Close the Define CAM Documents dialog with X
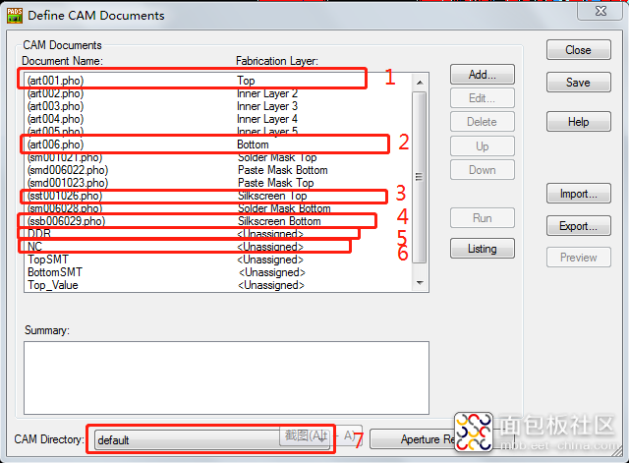 pyautogui.click(x=600, y=11)
